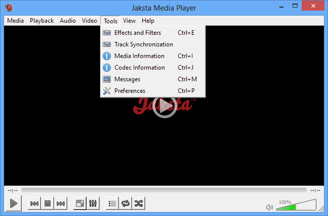Click the Preferences wrench icon
This screenshot has width=328, height=216.
tap(107, 91)
